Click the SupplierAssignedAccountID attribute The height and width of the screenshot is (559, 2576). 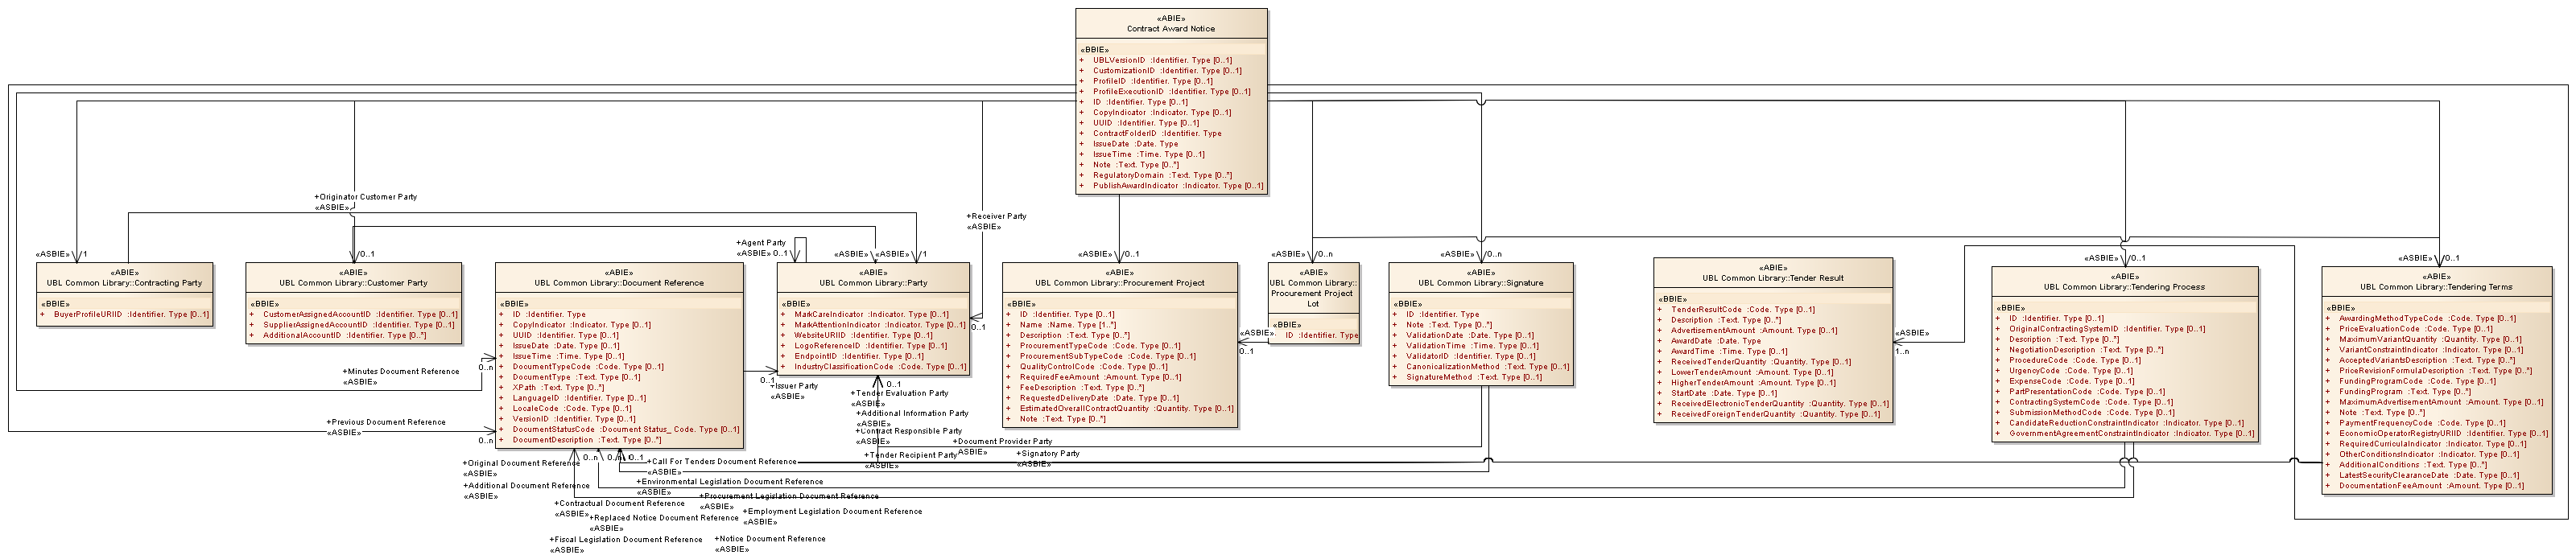point(357,325)
